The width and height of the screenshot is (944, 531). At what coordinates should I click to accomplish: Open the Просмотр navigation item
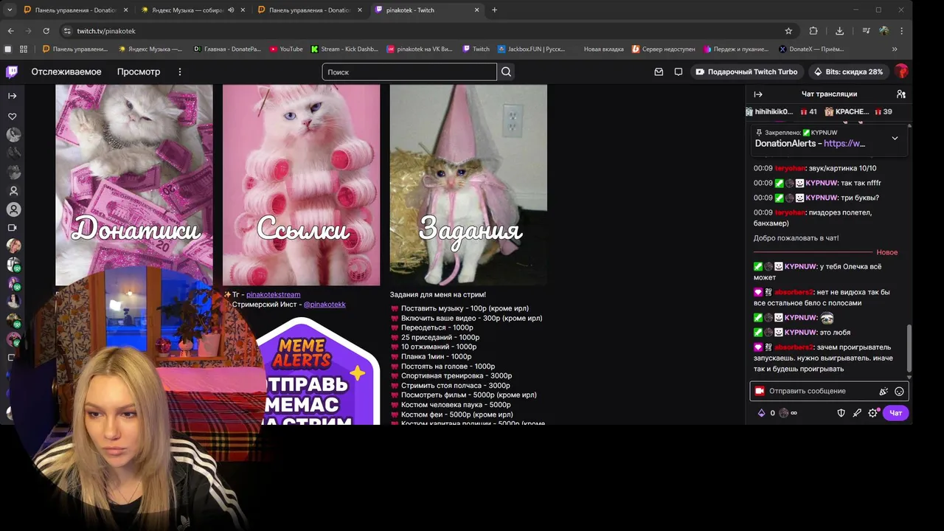click(139, 72)
